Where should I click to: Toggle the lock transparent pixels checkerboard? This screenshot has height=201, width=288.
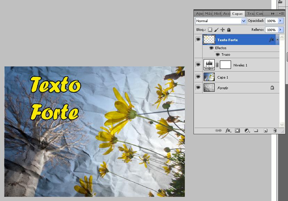(x=210, y=30)
